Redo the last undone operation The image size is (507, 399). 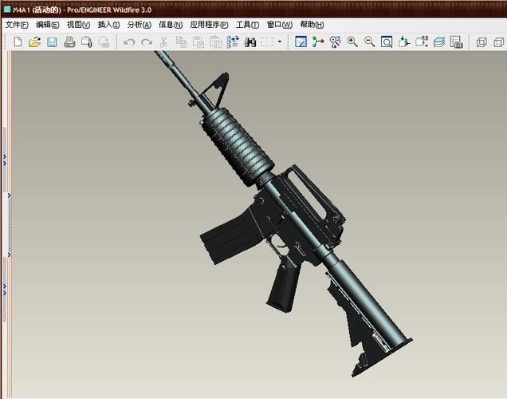(x=147, y=42)
